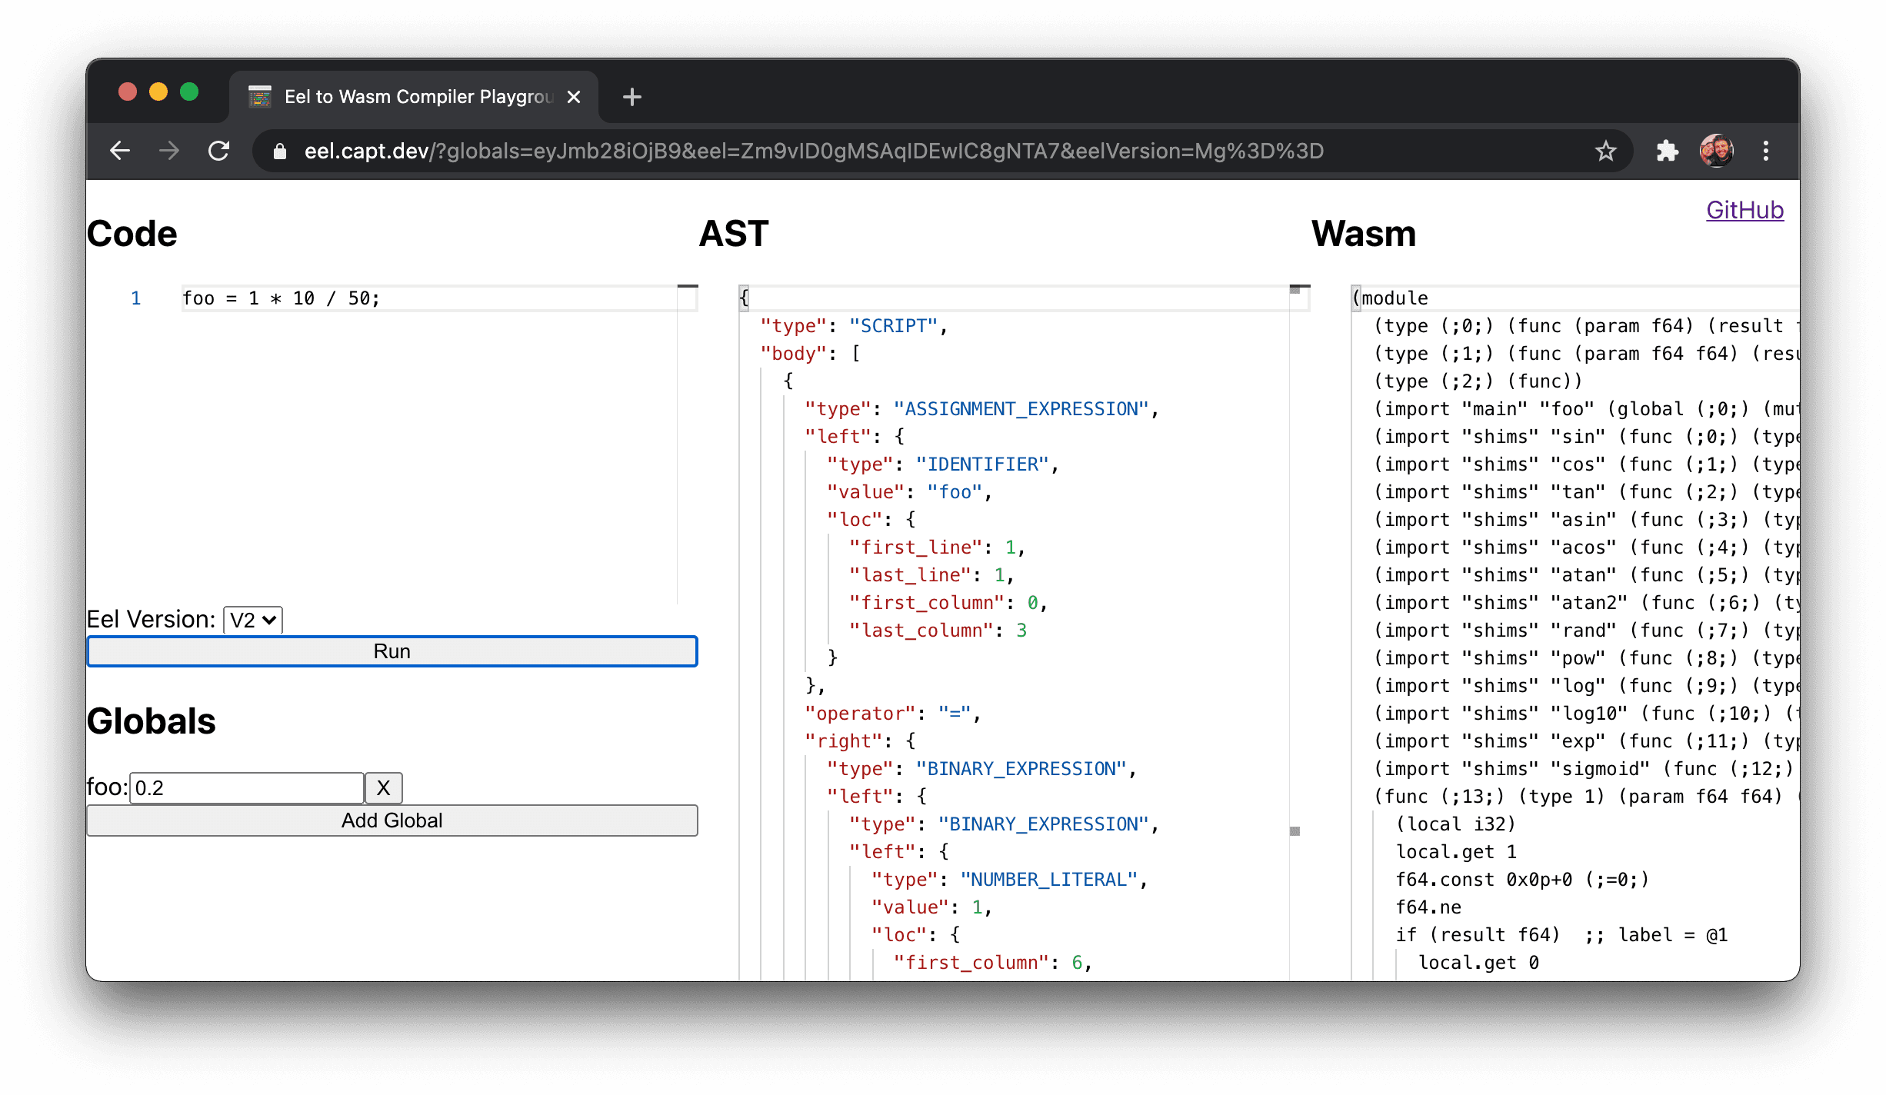Click code editor line 1 text

tap(282, 298)
